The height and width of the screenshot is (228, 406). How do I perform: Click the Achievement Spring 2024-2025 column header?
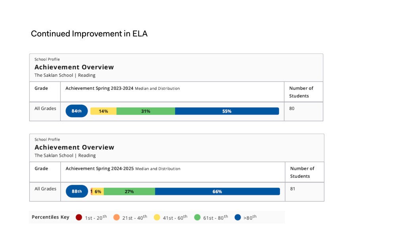(100, 169)
